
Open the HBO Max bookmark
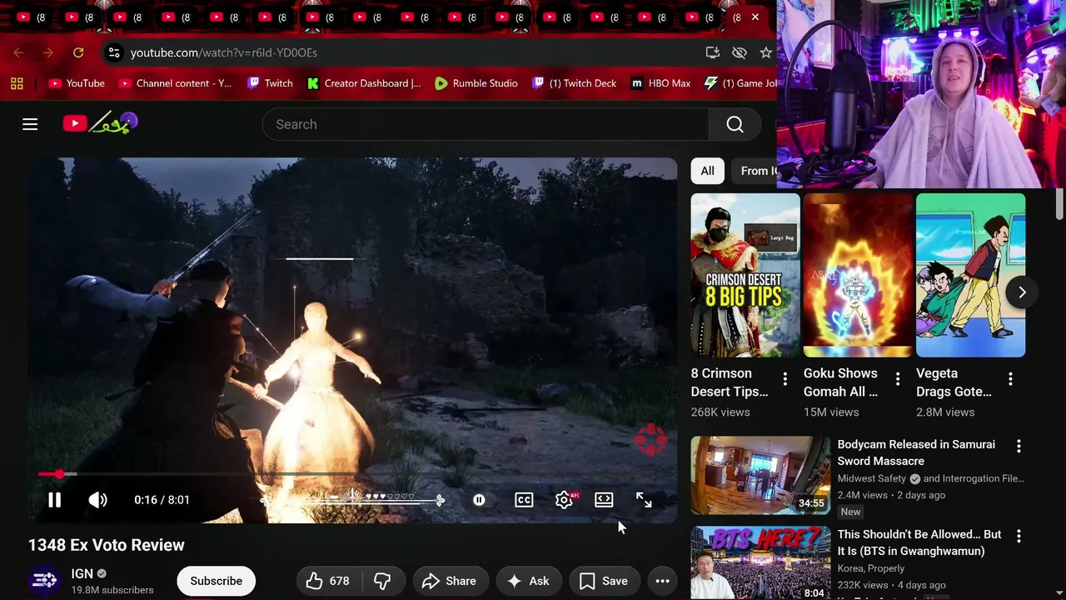(660, 83)
